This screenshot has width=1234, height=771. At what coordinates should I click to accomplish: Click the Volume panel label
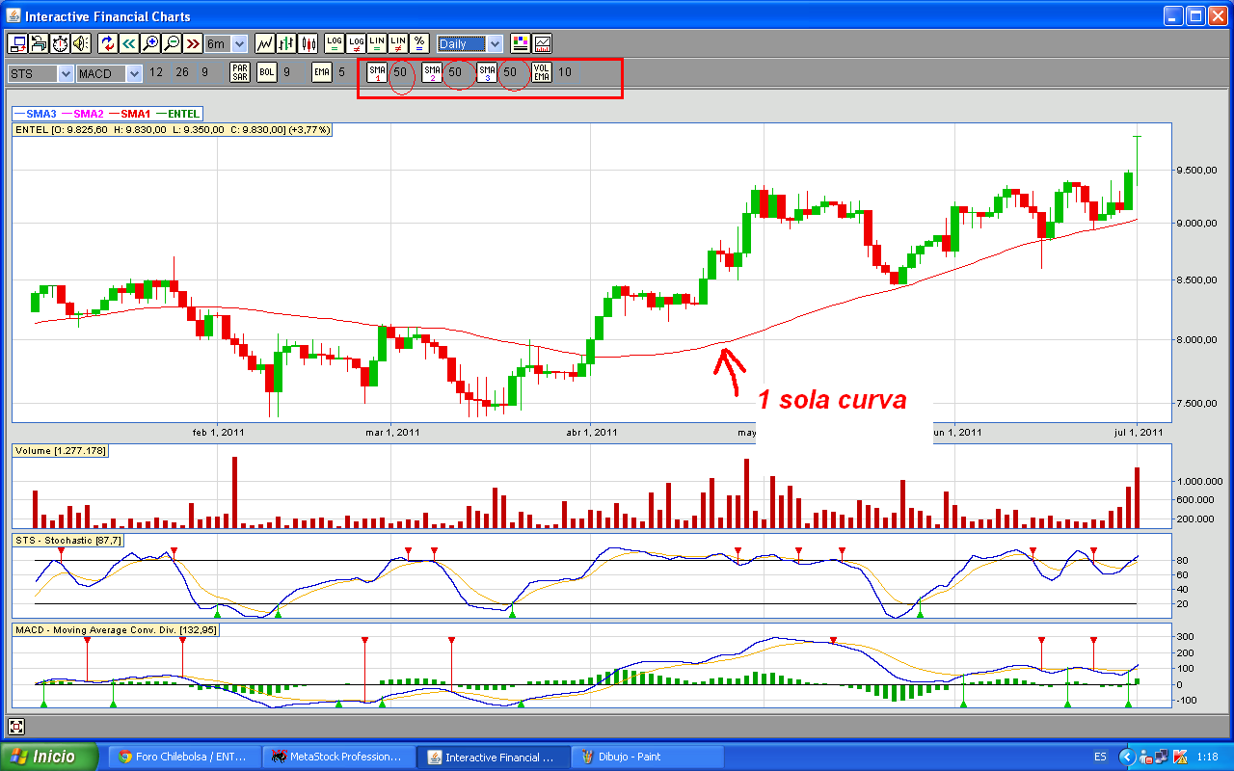coord(60,451)
